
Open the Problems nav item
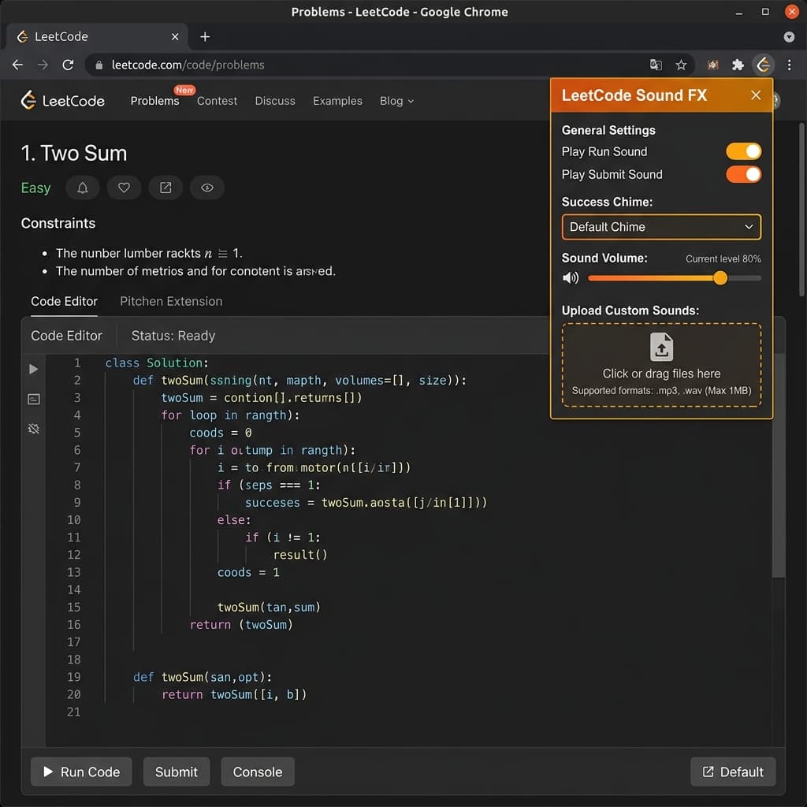[154, 101]
